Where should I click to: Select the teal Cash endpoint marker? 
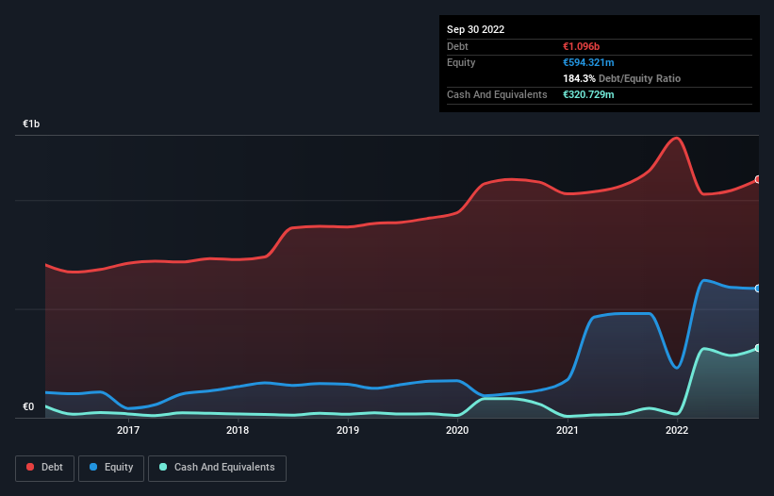pos(758,348)
